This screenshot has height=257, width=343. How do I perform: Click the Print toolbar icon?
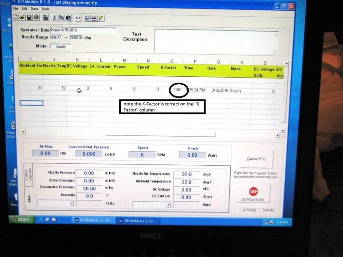36,18
